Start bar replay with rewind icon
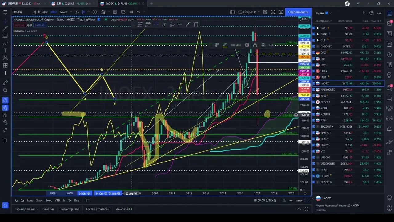394x222 pixels. click(x=131, y=12)
